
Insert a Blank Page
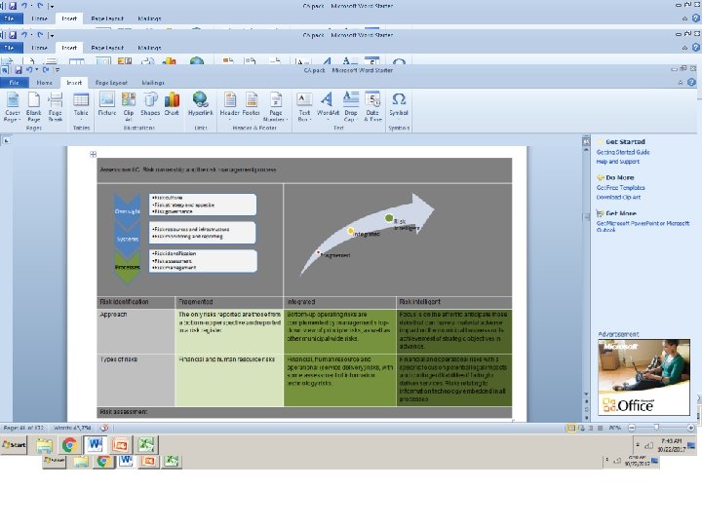point(33,106)
